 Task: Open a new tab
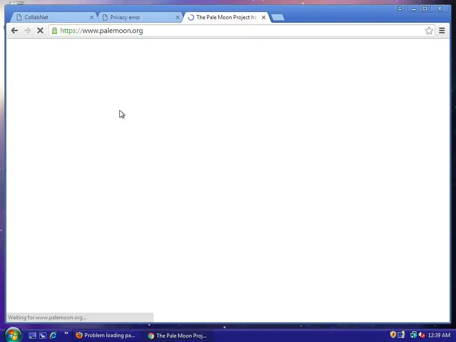click(x=278, y=17)
